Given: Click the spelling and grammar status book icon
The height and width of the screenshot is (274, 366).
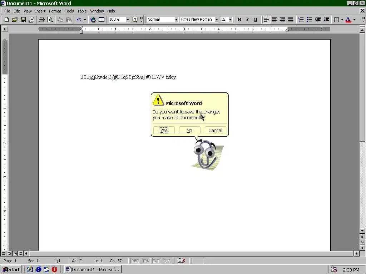Looking at the screenshot, I should (x=181, y=261).
